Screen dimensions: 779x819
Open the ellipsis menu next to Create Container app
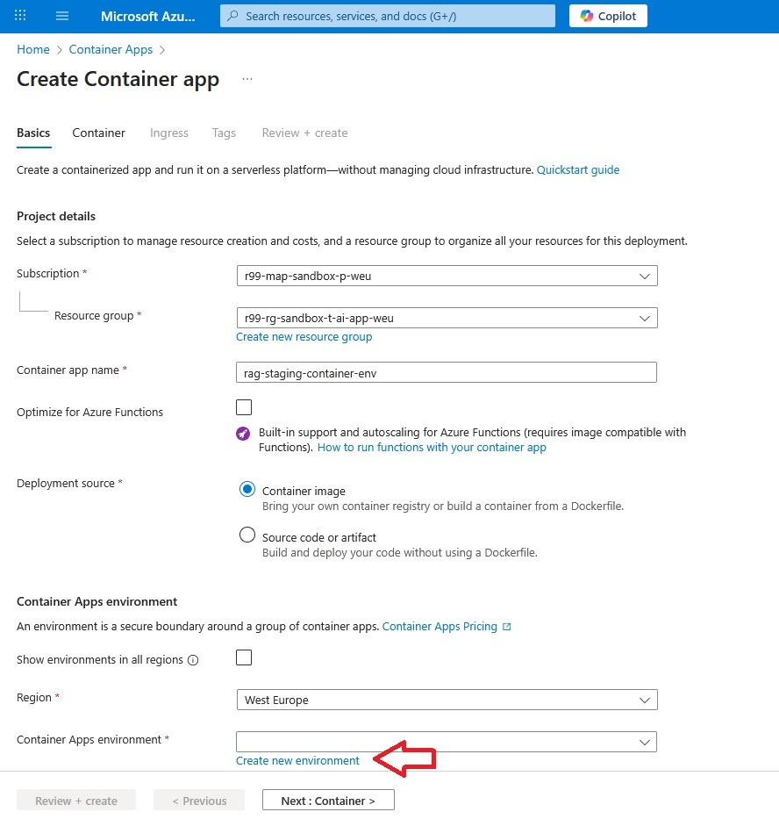tap(247, 77)
